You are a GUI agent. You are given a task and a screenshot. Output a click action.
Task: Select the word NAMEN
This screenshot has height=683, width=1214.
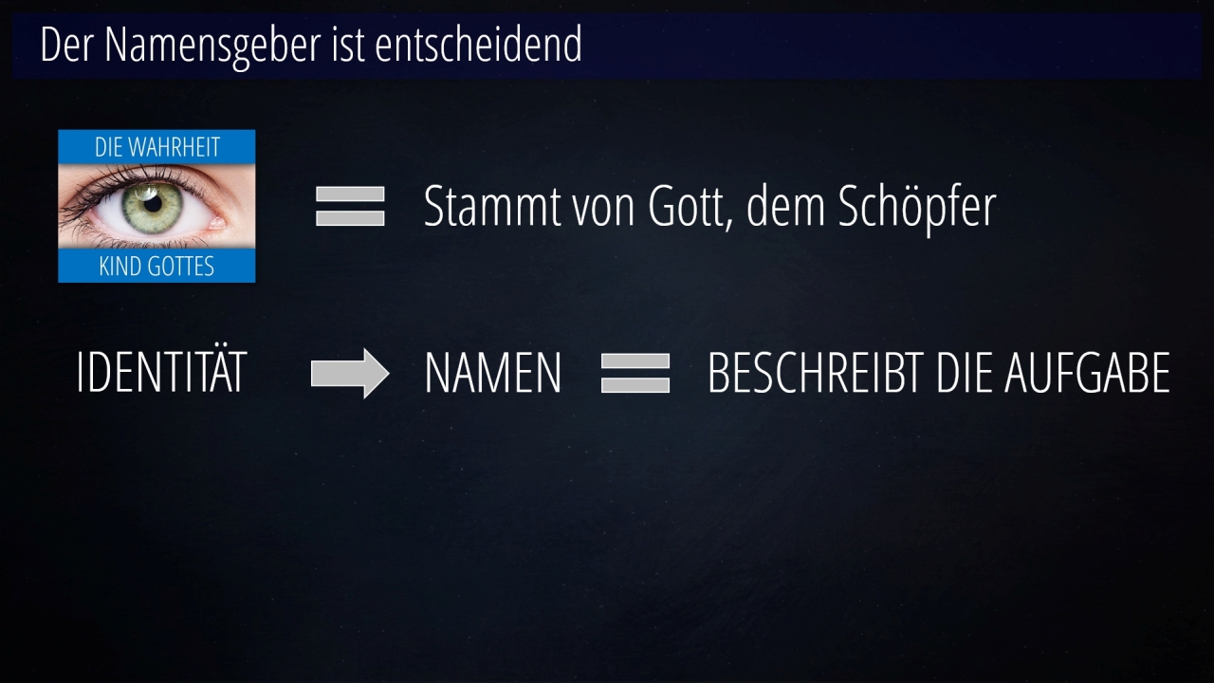493,374
